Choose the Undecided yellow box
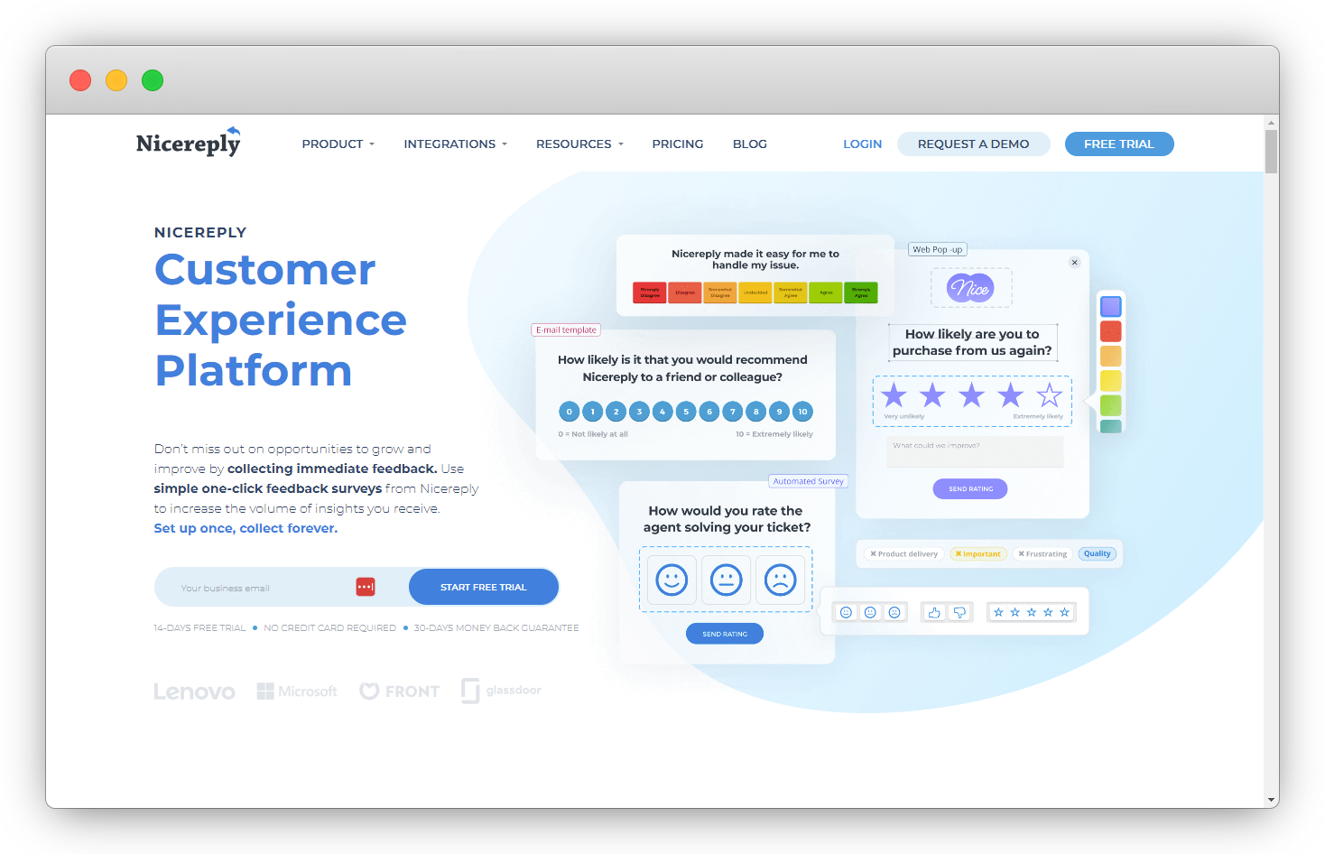 (755, 292)
